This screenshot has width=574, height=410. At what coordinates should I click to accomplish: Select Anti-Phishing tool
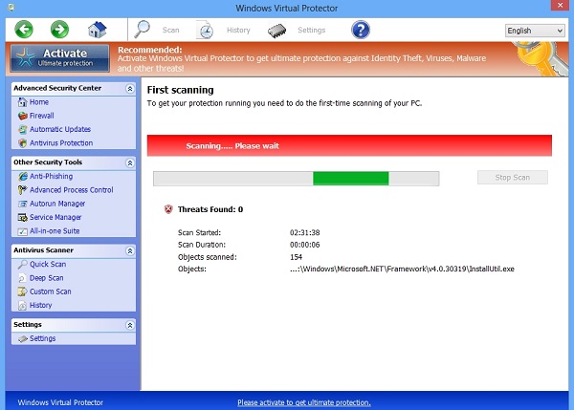coord(51,177)
